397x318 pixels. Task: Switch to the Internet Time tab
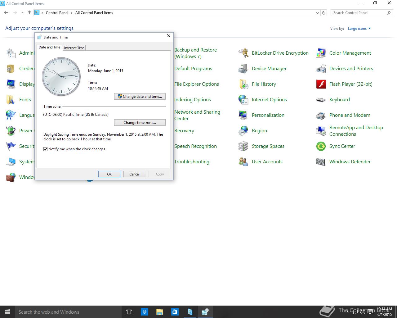(x=74, y=48)
